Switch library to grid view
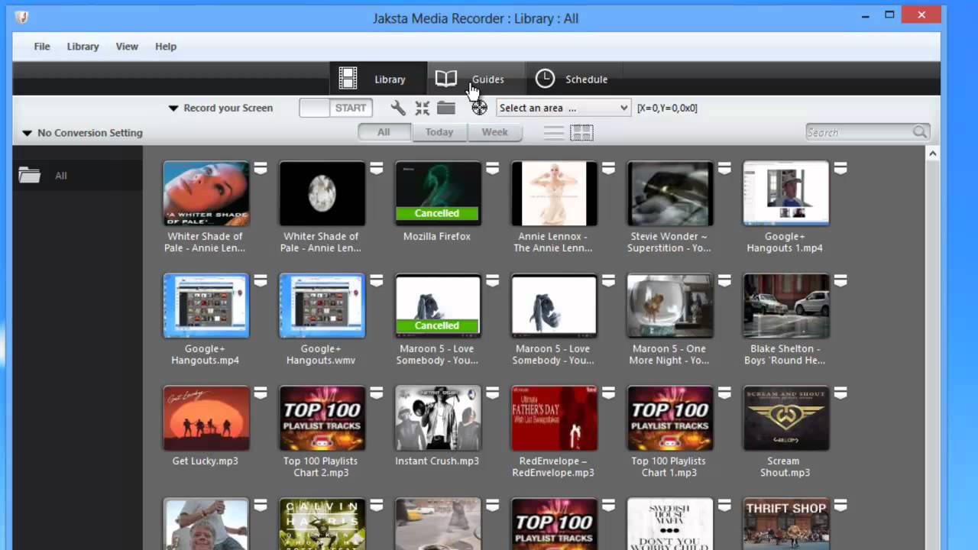The width and height of the screenshot is (978, 550). pos(581,132)
